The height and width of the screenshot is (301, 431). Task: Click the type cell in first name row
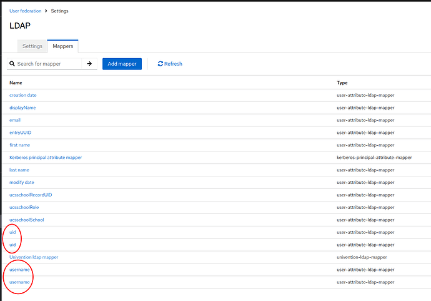pos(365,145)
